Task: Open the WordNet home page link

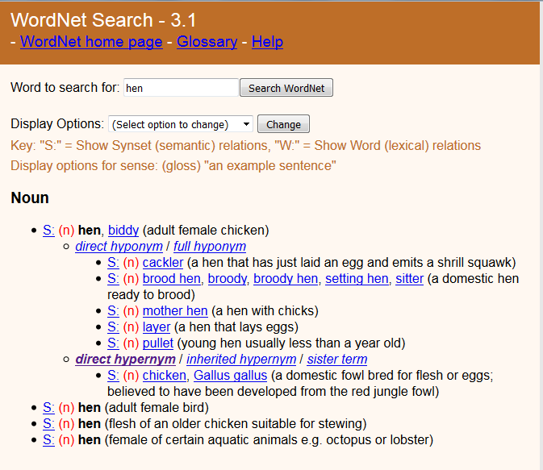Action: click(x=91, y=42)
